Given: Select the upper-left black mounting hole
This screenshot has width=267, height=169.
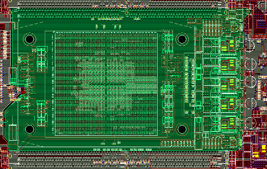Looking at the screenshot, I should click(x=29, y=39).
